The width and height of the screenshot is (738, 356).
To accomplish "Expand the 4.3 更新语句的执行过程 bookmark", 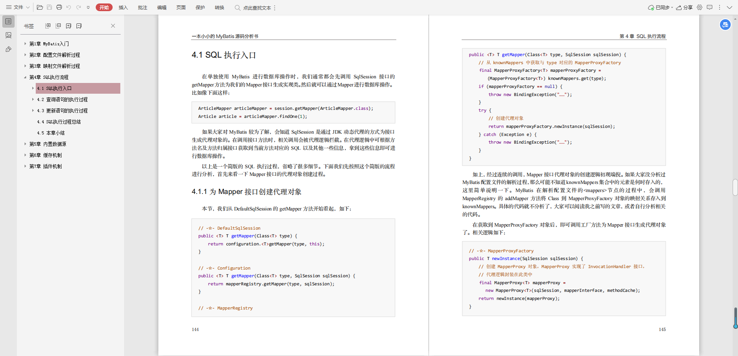I will [33, 111].
